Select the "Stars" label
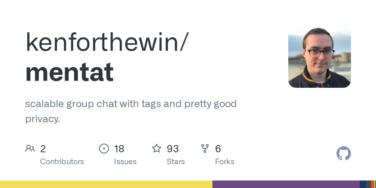Image resolution: width=376 pixels, height=188 pixels. pos(176,162)
